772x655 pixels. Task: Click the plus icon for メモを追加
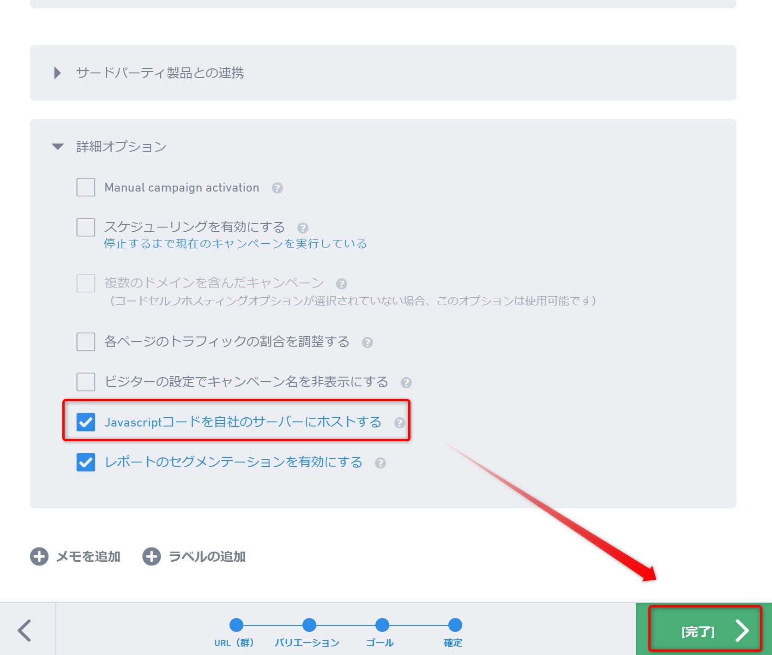pos(39,557)
